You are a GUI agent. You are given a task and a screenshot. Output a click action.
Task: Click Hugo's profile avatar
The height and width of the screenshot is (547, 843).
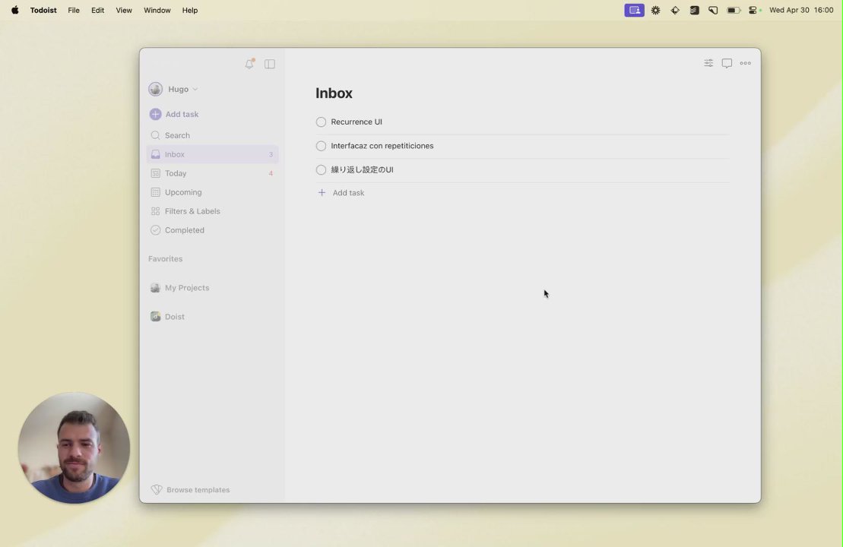(155, 89)
